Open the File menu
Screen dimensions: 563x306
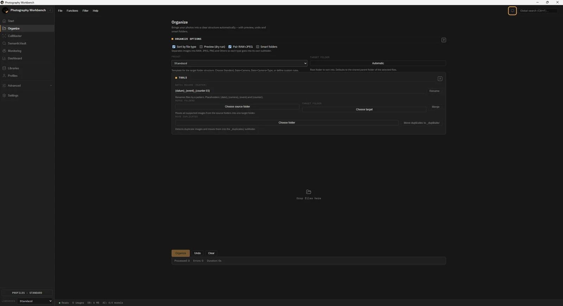[x=60, y=11]
